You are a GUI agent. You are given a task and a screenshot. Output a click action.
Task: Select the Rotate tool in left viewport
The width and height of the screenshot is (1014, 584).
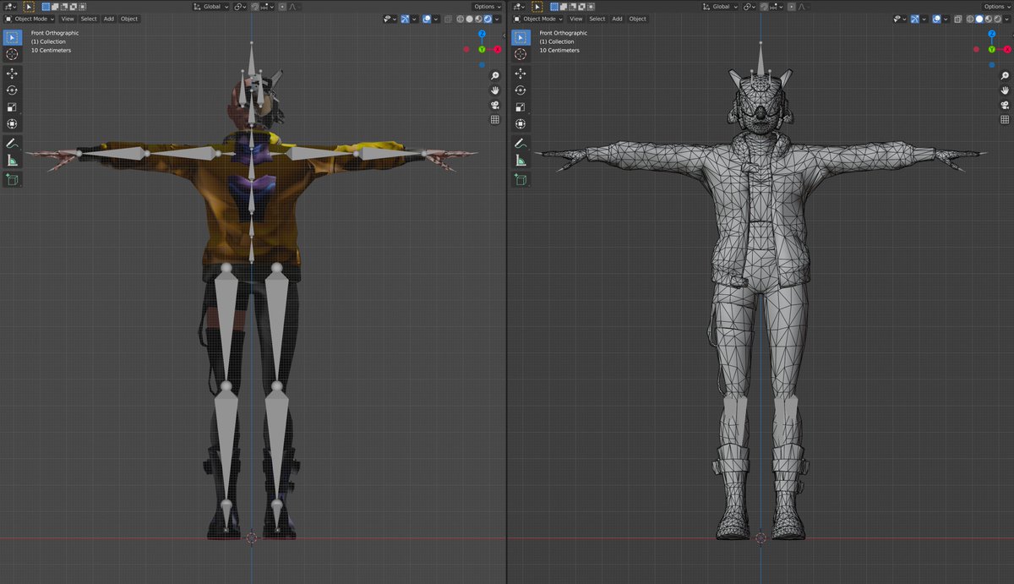pyautogui.click(x=12, y=90)
